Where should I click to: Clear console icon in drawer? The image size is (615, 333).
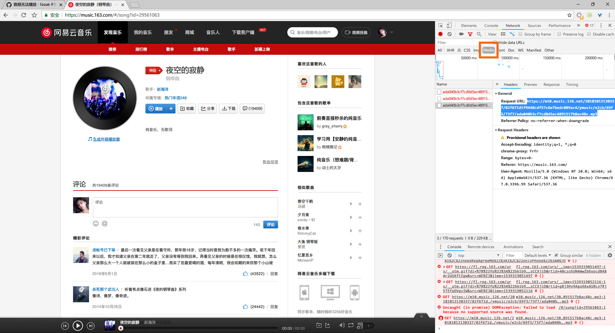click(x=449, y=255)
